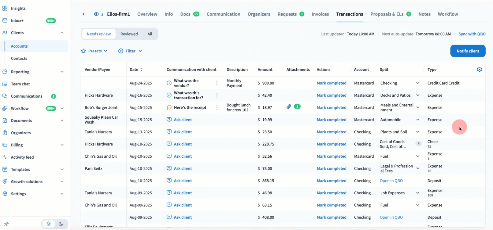Screen dimensions: 493x230
Task: Click Sync with QBO link
Action: click(472, 34)
